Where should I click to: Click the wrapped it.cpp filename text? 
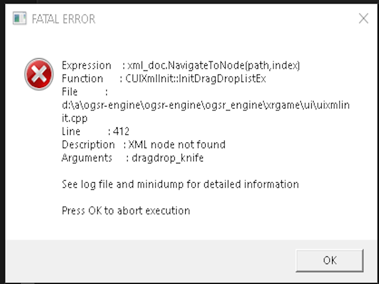click(75, 118)
